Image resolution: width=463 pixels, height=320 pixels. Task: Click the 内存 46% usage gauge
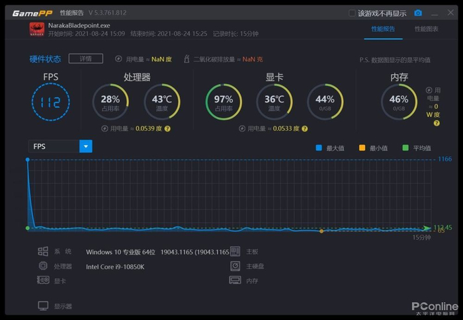[399, 102]
